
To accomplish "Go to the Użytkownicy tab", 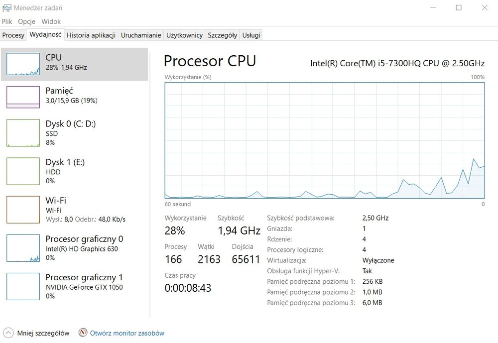I will pos(184,35).
